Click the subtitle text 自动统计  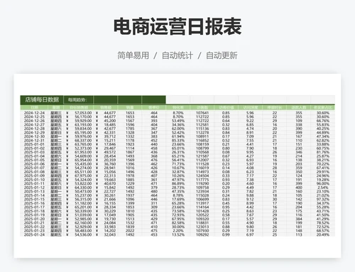coord(177,55)
